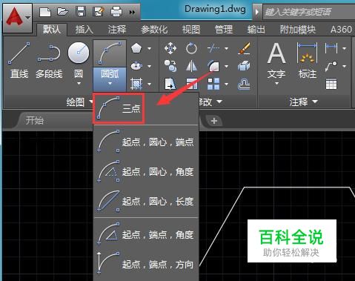Select the Trim tool icon
The height and width of the screenshot is (281, 355).
point(213,48)
